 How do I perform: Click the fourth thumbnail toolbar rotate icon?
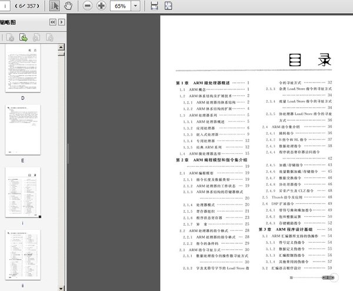point(49,37)
